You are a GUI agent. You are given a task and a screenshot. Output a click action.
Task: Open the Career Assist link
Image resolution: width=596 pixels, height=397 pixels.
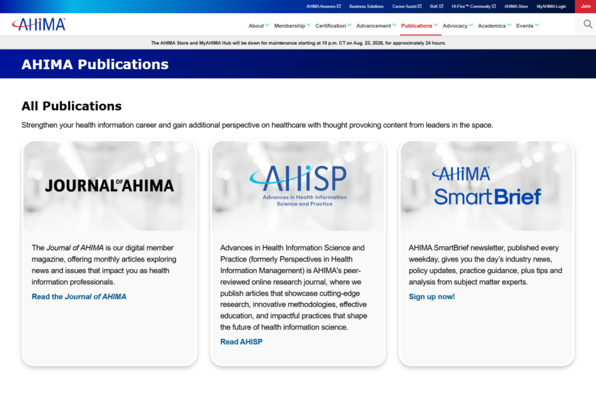[x=405, y=6]
